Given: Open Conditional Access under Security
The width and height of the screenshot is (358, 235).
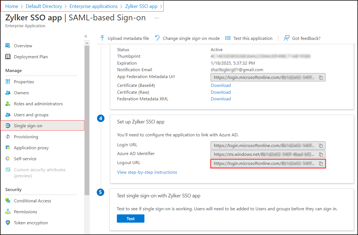Looking at the screenshot, I should [33, 201].
